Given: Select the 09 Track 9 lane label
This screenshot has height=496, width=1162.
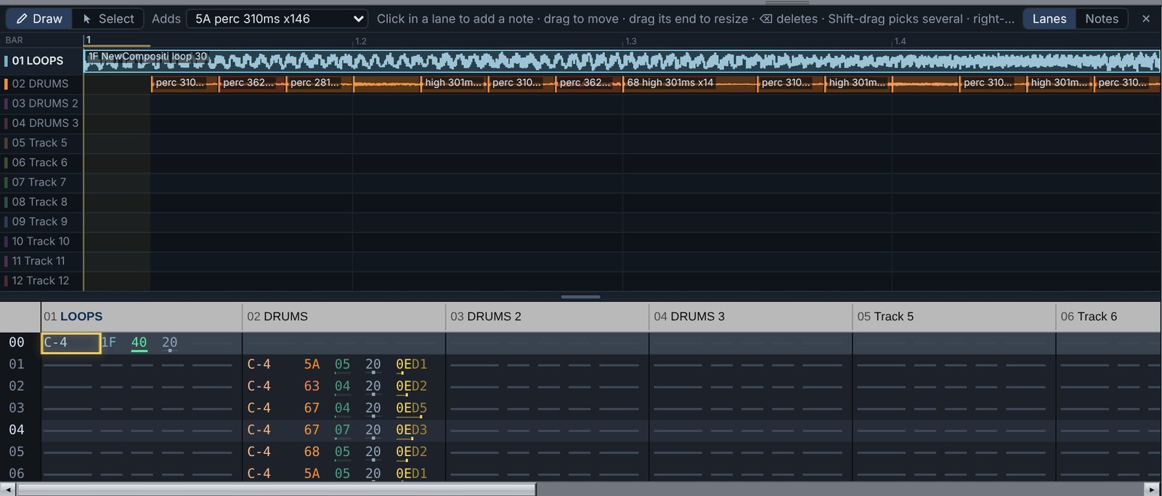Looking at the screenshot, I should coord(42,221).
